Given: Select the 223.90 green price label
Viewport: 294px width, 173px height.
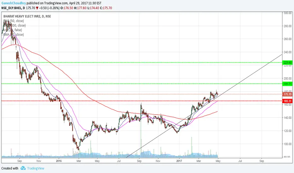Looking at the screenshot, I should 287,63.
